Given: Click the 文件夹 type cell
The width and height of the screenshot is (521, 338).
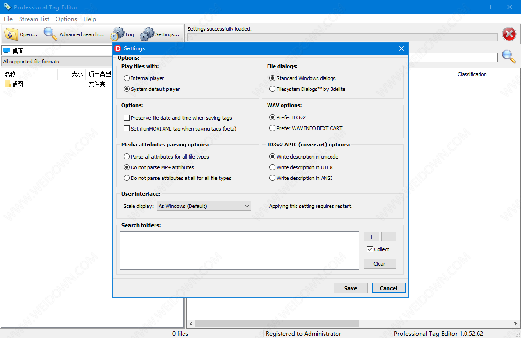Looking at the screenshot, I should [97, 84].
